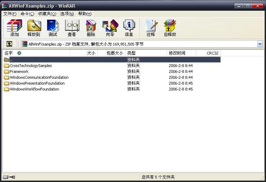Select the WindowsPresentationFoundation folder icon
The height and width of the screenshot is (182, 266).
7,83
